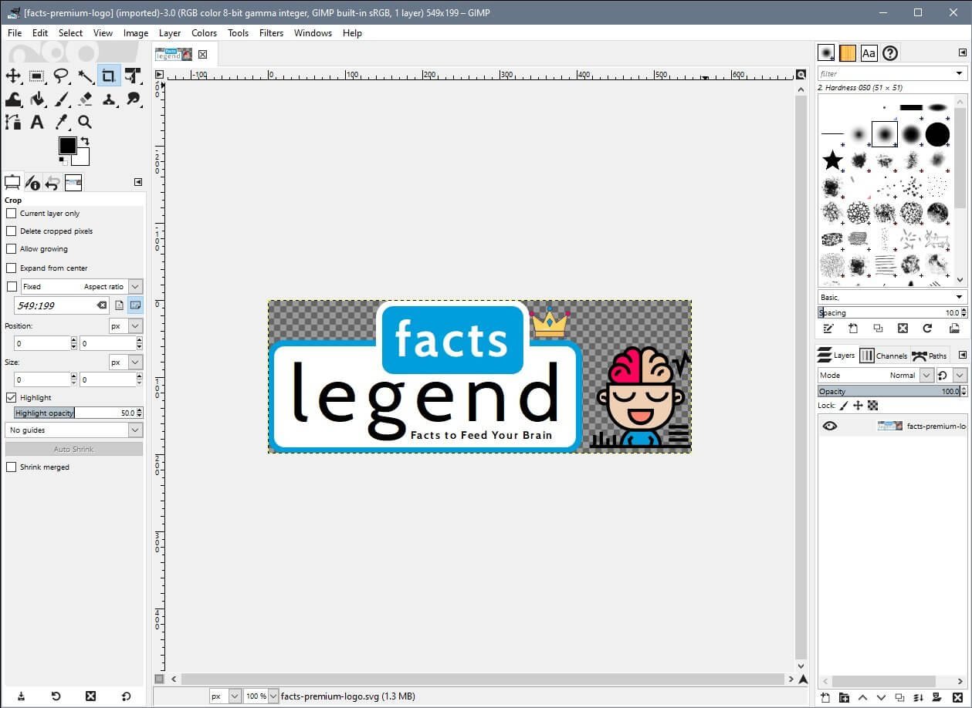
Task: Open the layer Mode Normal dropdown
Action: pyautogui.click(x=877, y=376)
